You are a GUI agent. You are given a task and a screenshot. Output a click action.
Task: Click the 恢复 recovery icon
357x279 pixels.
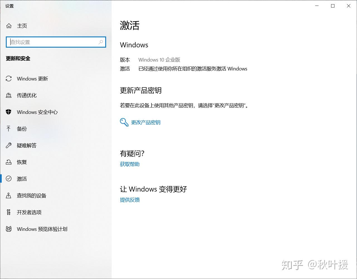9,162
